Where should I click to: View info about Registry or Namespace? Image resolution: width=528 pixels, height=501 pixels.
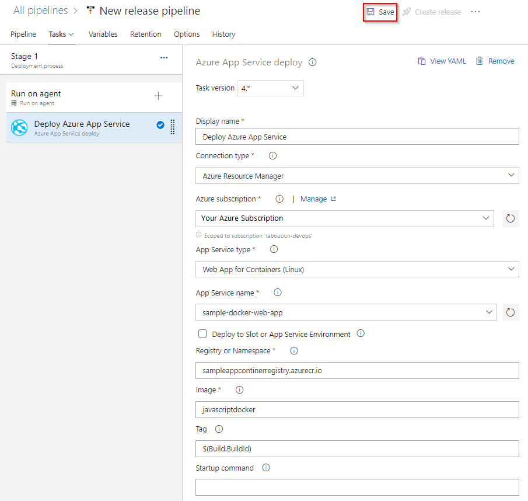(x=293, y=350)
